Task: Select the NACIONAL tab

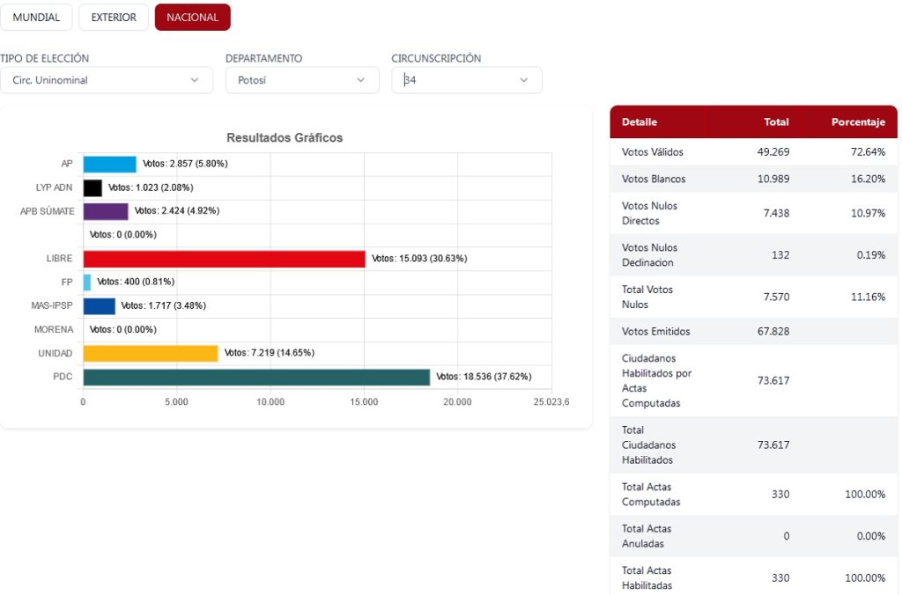Action: click(x=192, y=18)
